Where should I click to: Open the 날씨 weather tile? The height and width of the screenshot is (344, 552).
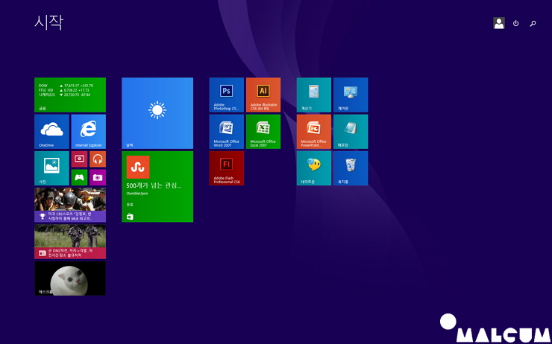coord(157,113)
